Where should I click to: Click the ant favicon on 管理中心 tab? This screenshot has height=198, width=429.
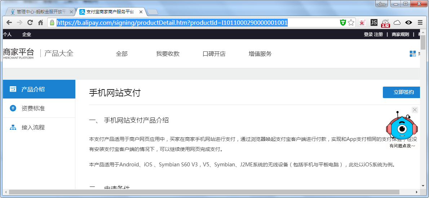pyautogui.click(x=13, y=12)
